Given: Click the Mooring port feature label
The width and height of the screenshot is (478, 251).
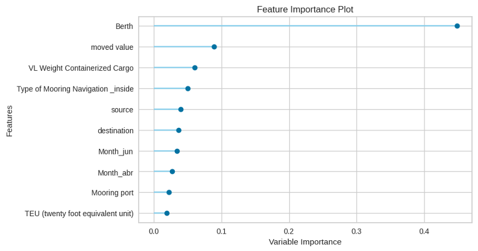Looking at the screenshot, I should (x=112, y=193).
